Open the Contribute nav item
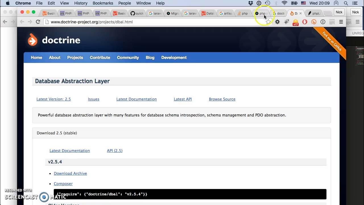This screenshot has height=205, width=364. click(100, 58)
